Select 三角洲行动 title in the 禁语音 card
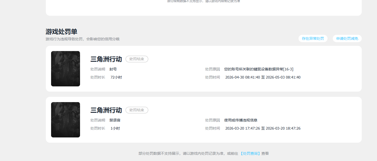Screen dimensions: 377x161 point(106,110)
